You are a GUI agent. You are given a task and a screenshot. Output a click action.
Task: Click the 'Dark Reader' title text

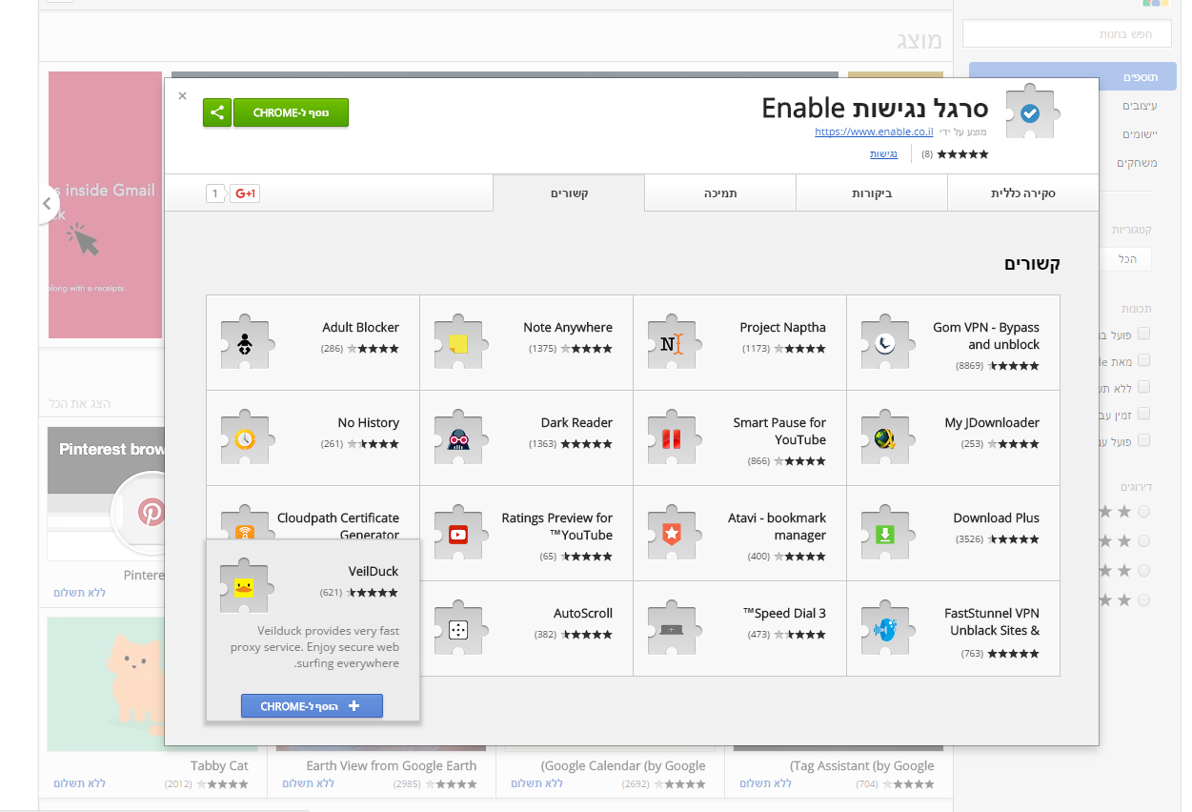[x=576, y=423]
